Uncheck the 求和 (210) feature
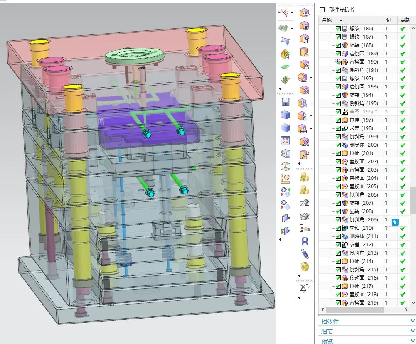Viewport: 416px width, 344px height. pyautogui.click(x=337, y=228)
